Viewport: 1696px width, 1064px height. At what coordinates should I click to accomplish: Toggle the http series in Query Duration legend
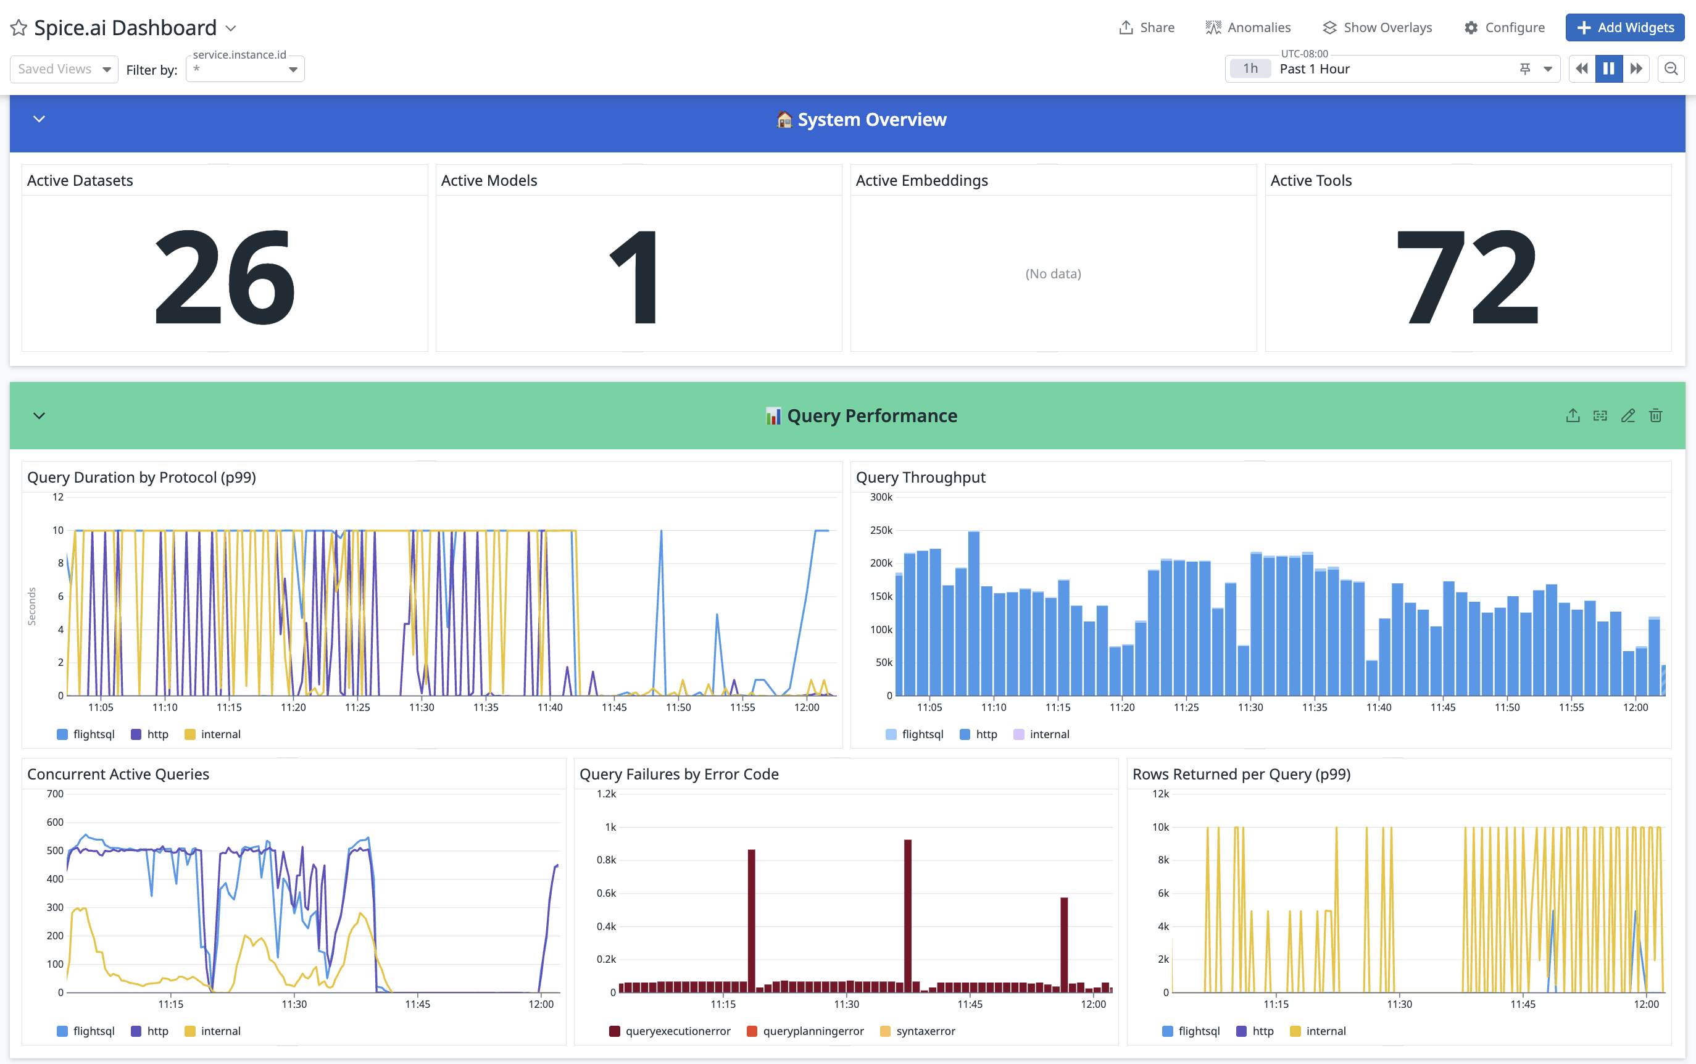(157, 734)
